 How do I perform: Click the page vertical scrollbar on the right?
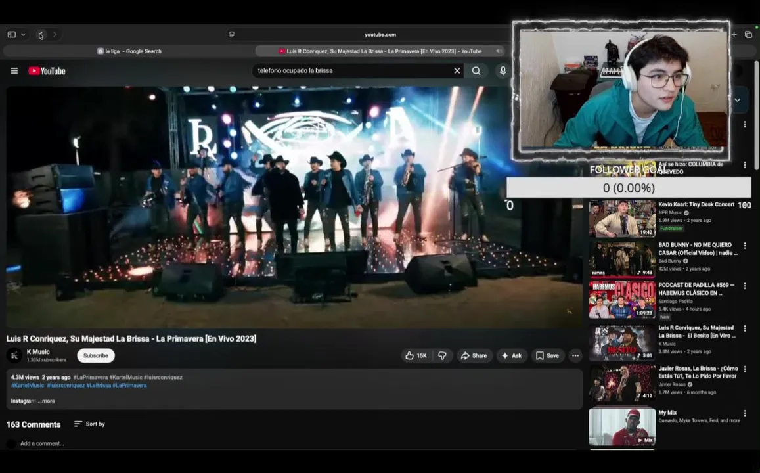coord(757,116)
